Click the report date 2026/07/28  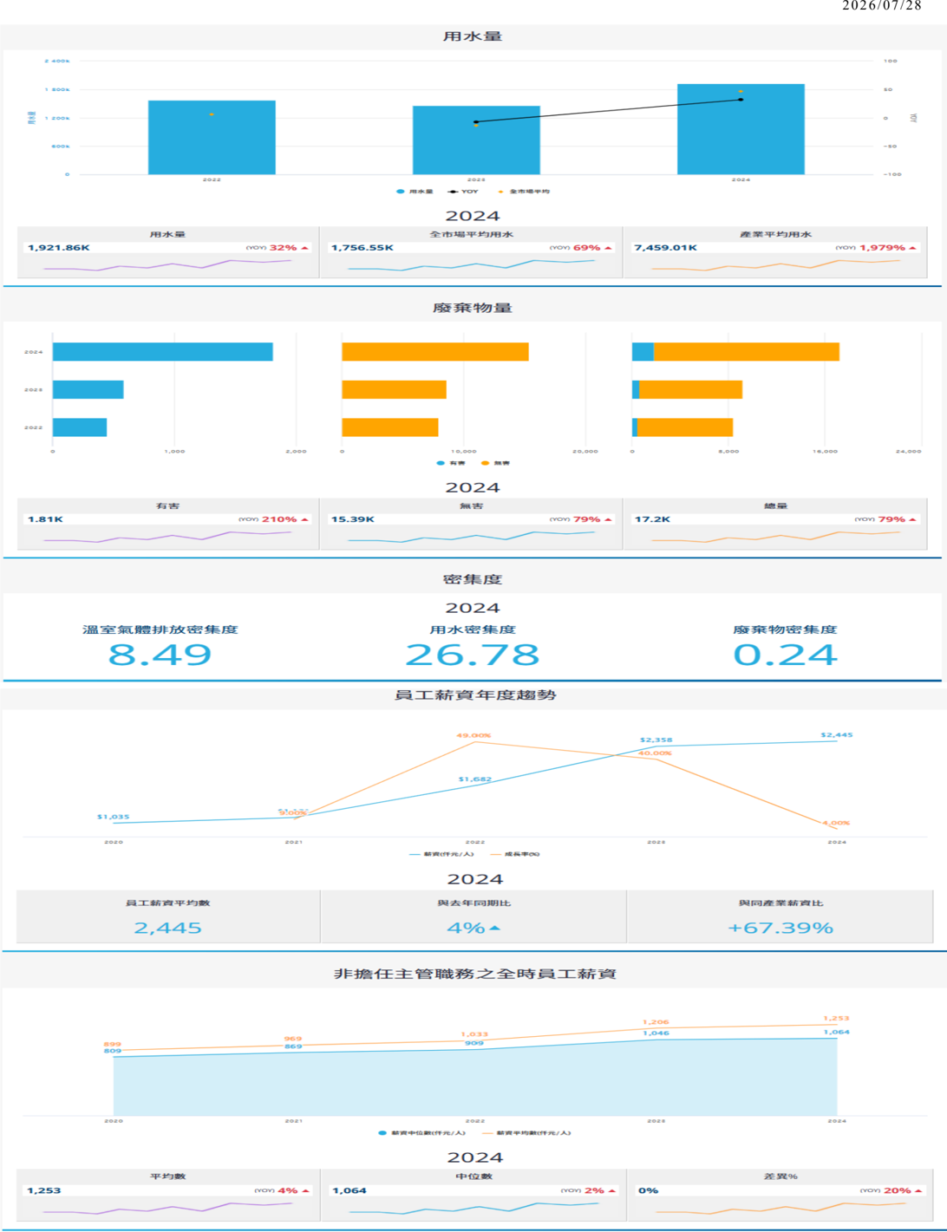pos(882,5)
